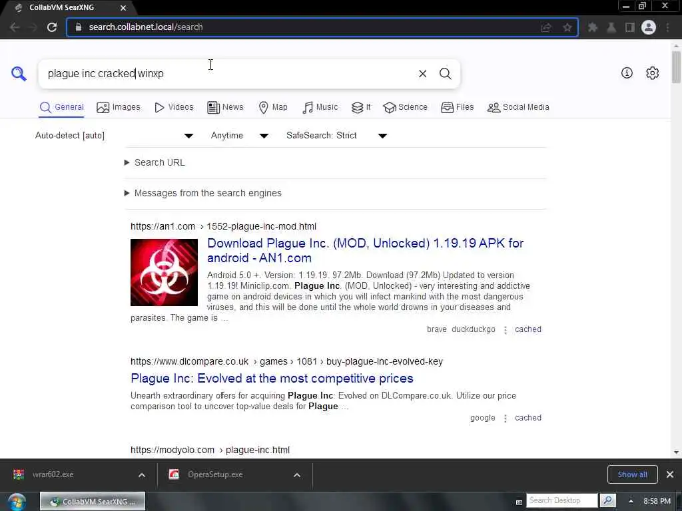682x511 pixels.
Task: Open OperaSetup.exe download options chevron
Action: [297, 475]
